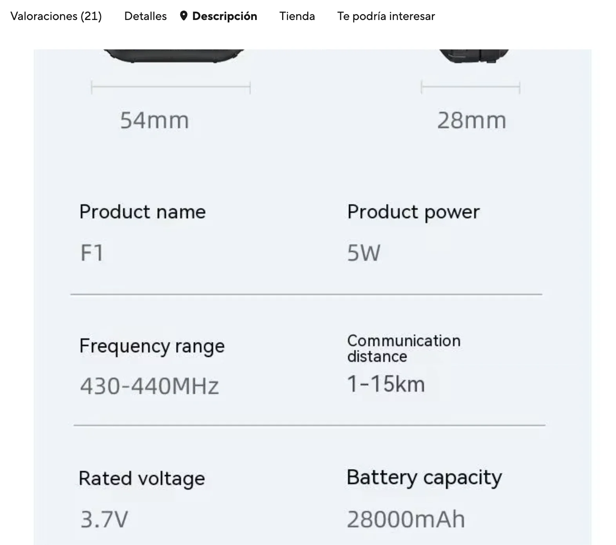Image resolution: width=616 pixels, height=545 pixels.
Task: Click the Frequency range heading
Action: point(152,346)
